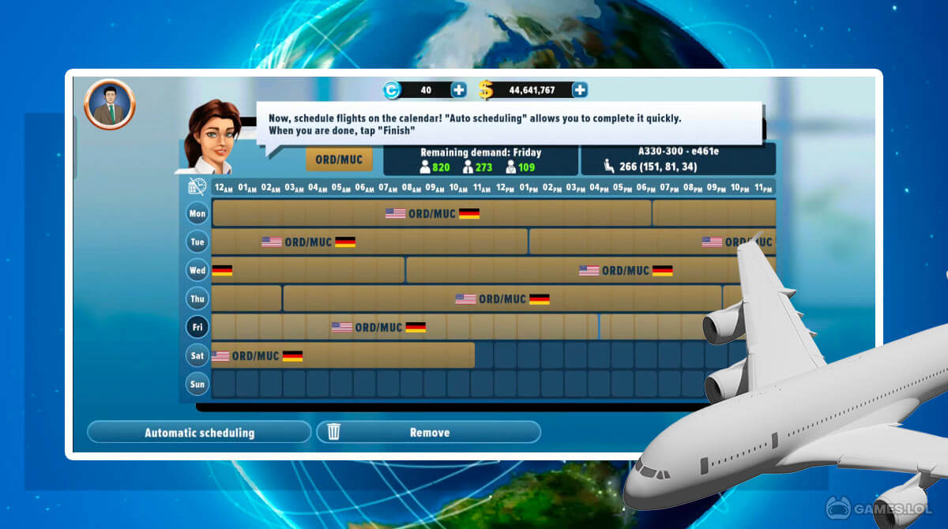Click the Remove button
This screenshot has width=948, height=529.
click(x=429, y=432)
